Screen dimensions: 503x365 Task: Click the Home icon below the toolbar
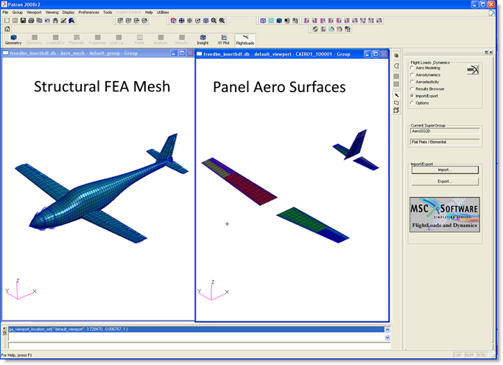pyautogui.click(x=7, y=29)
